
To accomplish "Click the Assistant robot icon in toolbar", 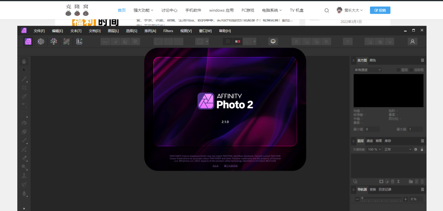I will (273, 42).
